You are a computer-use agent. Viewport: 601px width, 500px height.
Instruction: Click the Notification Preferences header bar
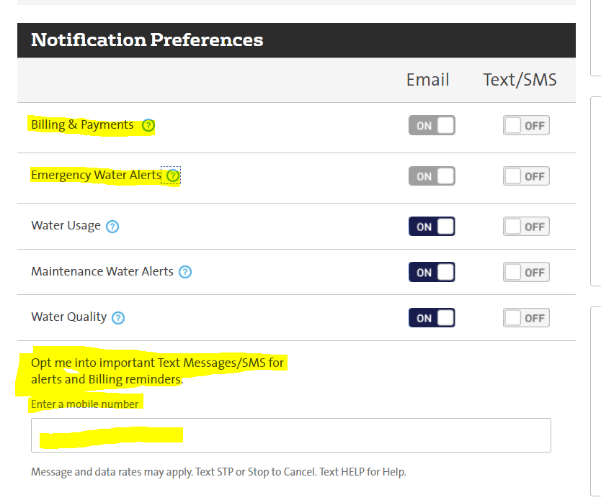[x=295, y=40]
